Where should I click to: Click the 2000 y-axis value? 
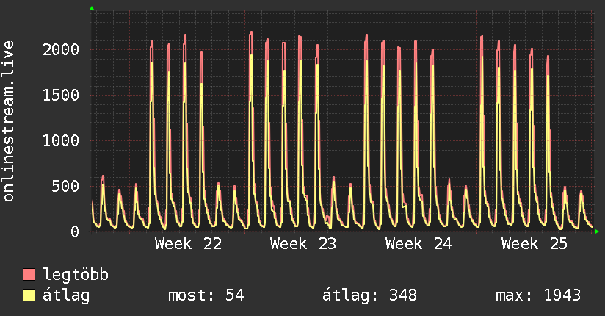tap(61, 49)
